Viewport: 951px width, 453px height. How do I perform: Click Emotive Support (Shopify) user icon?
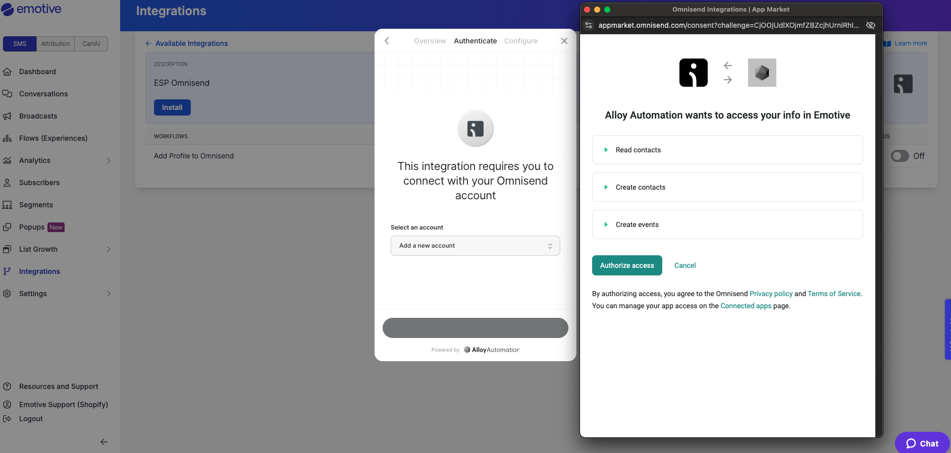(x=7, y=405)
